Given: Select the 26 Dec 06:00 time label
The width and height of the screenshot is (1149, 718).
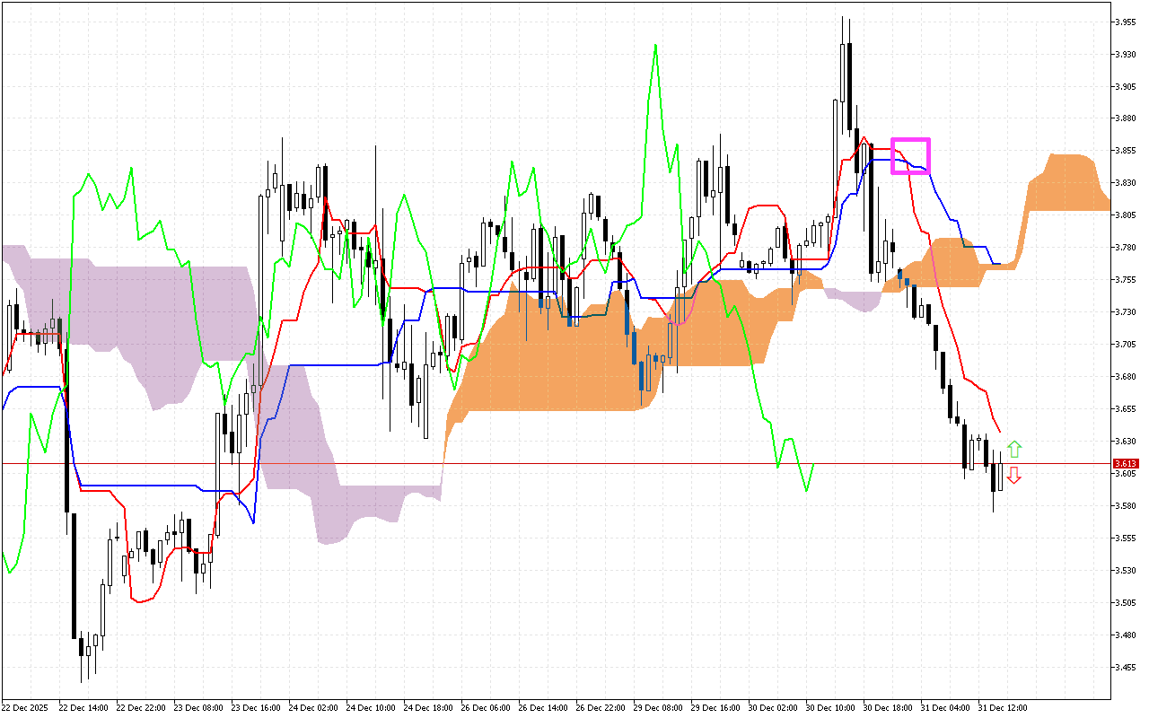Looking at the screenshot, I should pyautogui.click(x=485, y=707).
